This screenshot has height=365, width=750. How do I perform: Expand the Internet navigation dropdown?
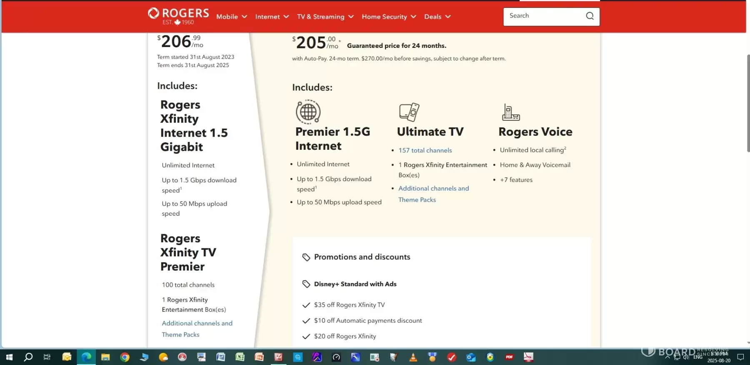coord(272,17)
